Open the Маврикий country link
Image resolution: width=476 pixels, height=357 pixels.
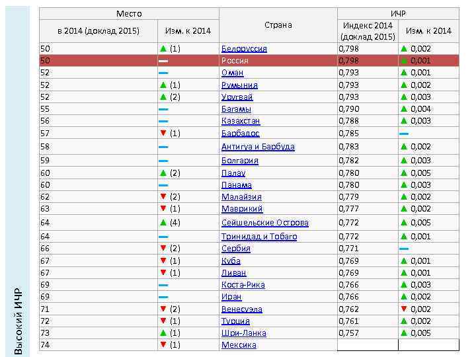click(x=242, y=209)
